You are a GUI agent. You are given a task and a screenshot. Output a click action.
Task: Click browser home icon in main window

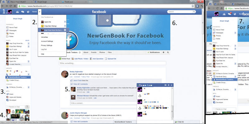point(15,6)
